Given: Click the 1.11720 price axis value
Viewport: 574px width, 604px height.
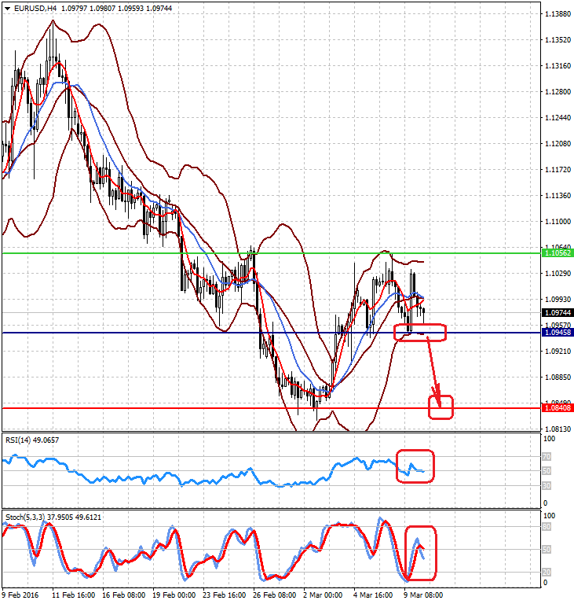Looking at the screenshot, I should [x=558, y=170].
